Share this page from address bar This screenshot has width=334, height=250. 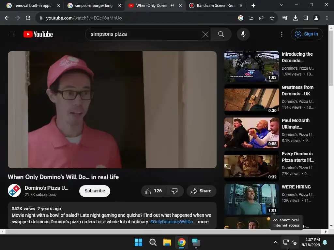262,18
